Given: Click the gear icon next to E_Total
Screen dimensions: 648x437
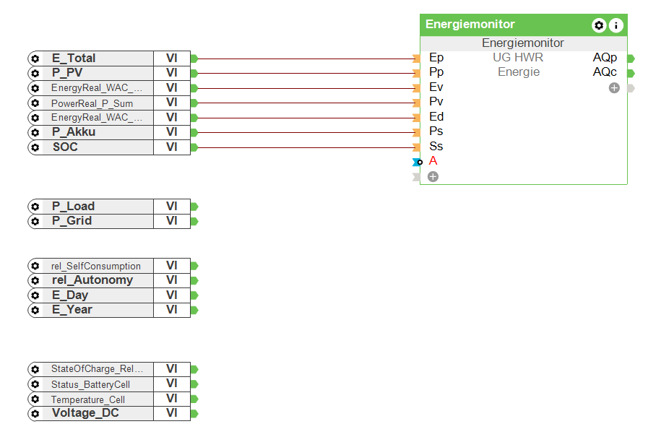Looking at the screenshot, I should 35,59.
